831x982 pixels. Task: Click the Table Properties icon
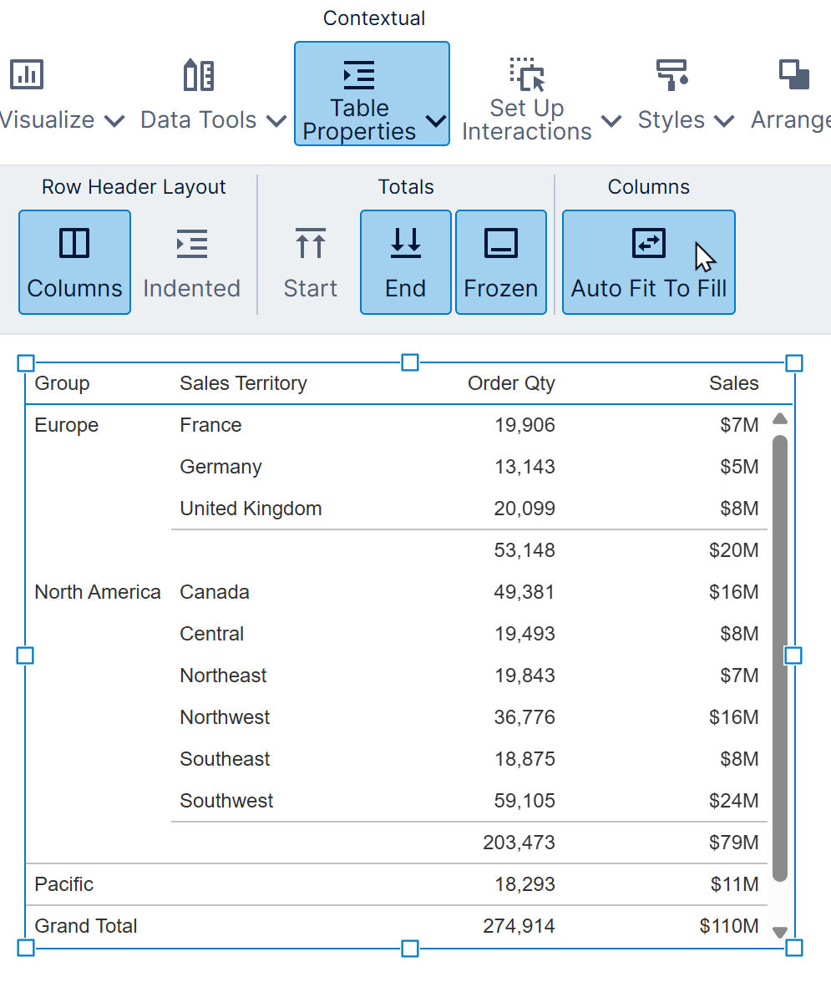358,73
